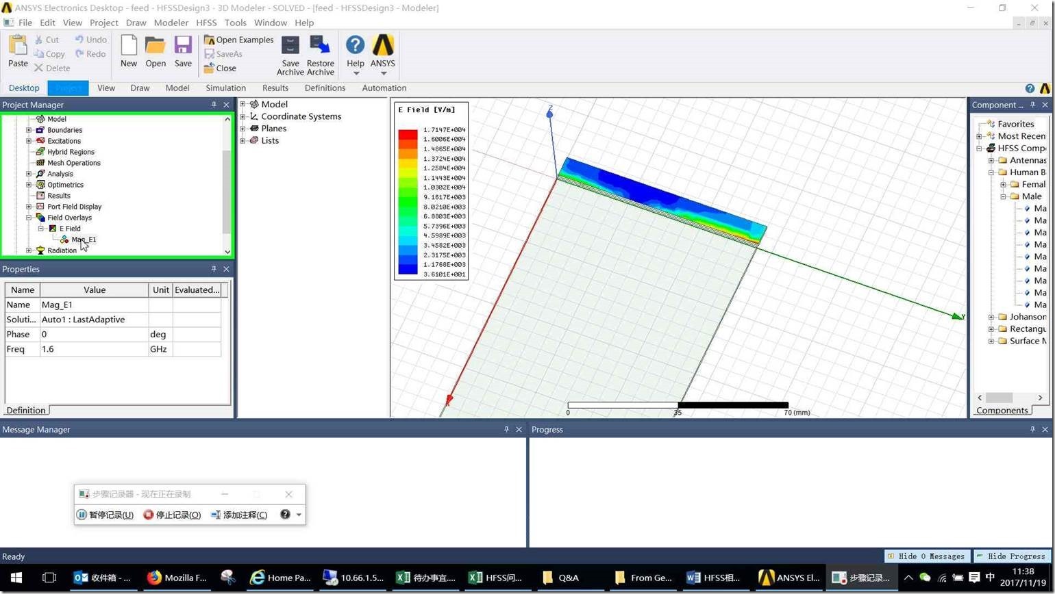This screenshot has height=594, width=1055.
Task: Open Mozilla Firefox from the taskbar
Action: tap(176, 578)
